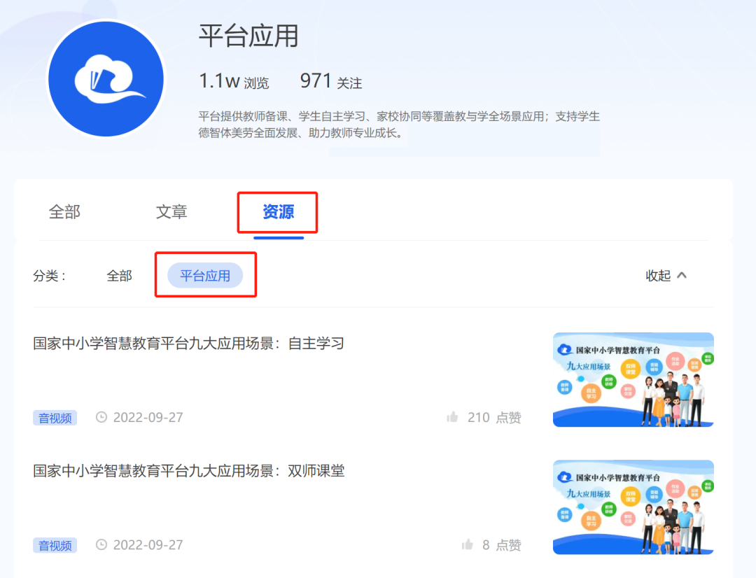Click the 平台应用 page heading
The height and width of the screenshot is (578, 756).
(248, 36)
